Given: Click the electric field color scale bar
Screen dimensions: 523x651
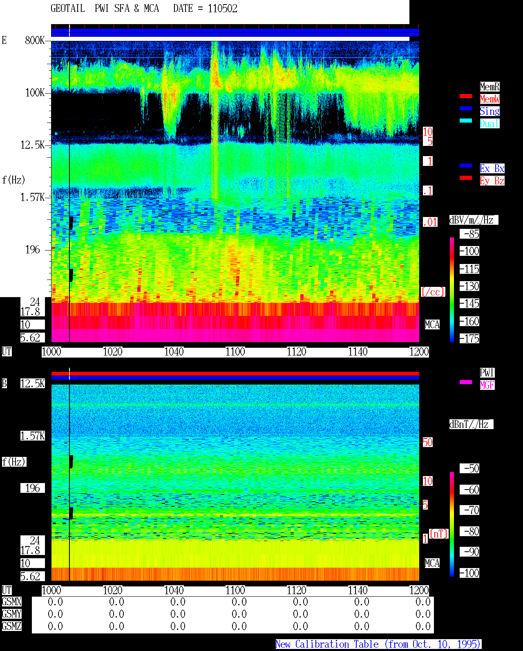Looking at the screenshot, I should (452, 289).
